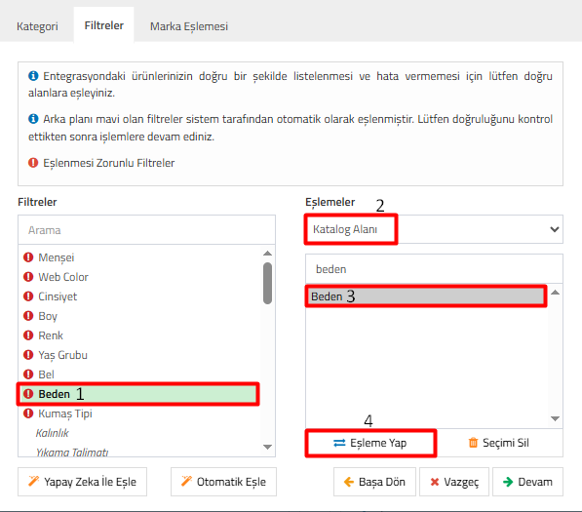Click the magic wand icon on Yapay Zeka İle Eşle

[x=33, y=481]
